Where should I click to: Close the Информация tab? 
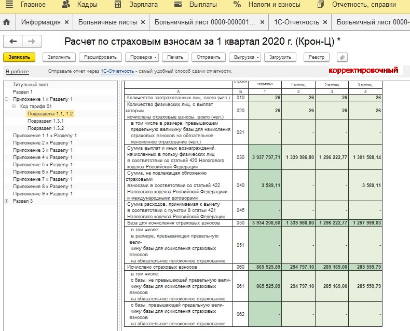66,22
